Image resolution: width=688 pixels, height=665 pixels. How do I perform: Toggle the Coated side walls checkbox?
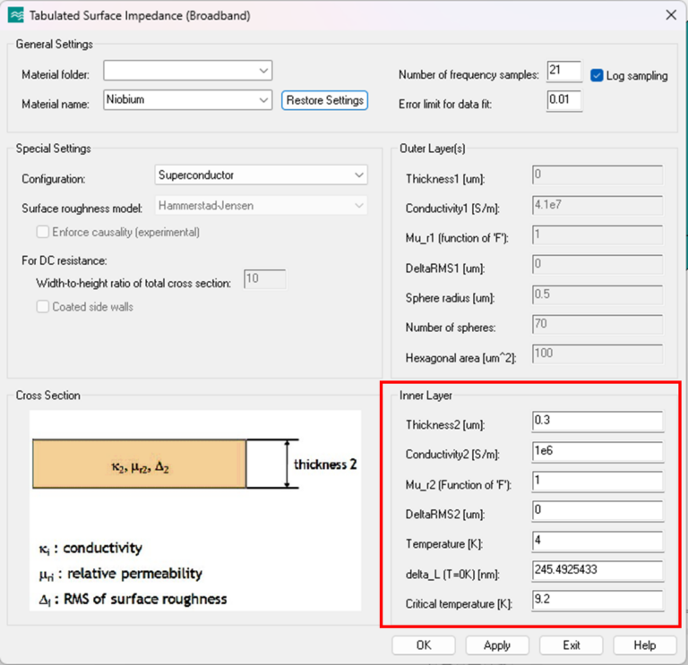(x=43, y=306)
